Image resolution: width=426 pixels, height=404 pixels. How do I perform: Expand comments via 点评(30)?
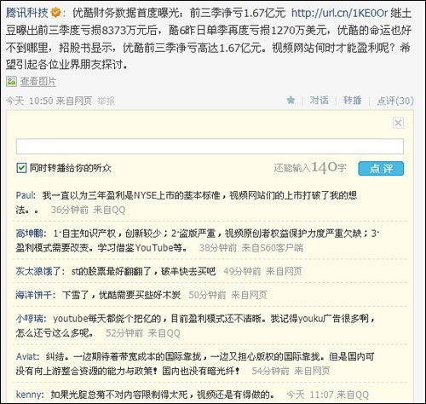[x=395, y=101]
